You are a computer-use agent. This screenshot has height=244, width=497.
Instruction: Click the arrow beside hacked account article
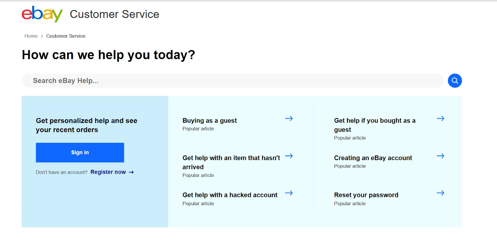[289, 193]
